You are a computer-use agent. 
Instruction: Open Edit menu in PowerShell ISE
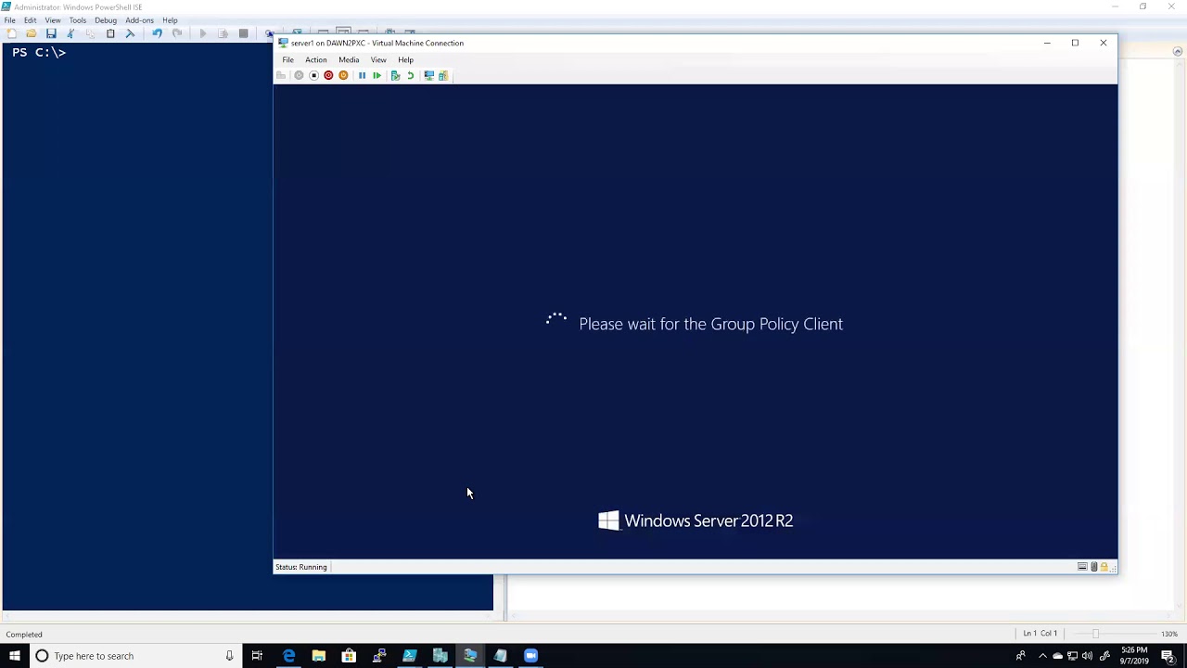(x=31, y=20)
